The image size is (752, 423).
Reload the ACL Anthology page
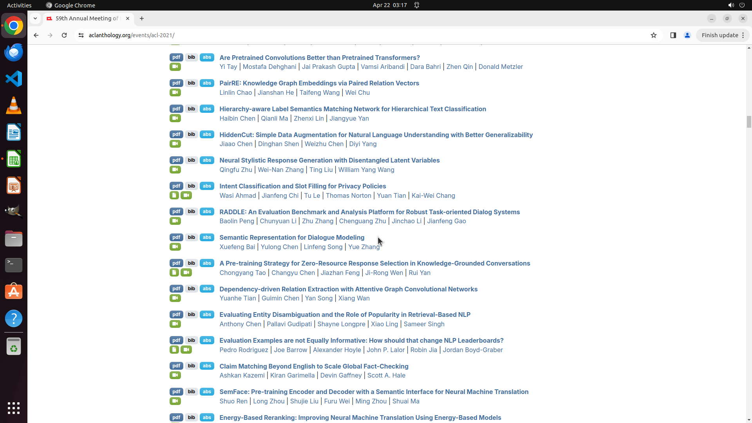click(x=64, y=35)
